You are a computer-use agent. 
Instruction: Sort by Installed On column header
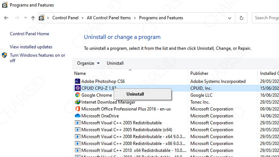click(x=269, y=73)
